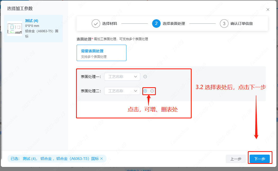The width and height of the screenshot is (278, 171).
Task: Add a surface treatment with plus icon
Action: (145, 91)
